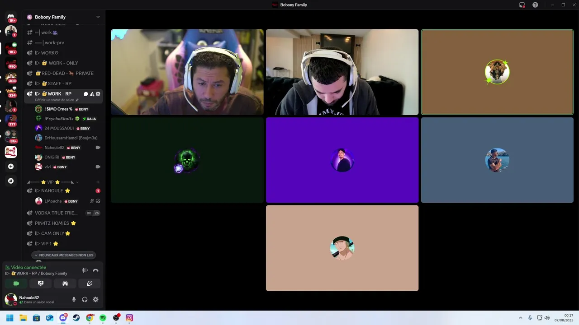Join the NAHOULE voice channel
The image size is (579, 325).
(64, 190)
